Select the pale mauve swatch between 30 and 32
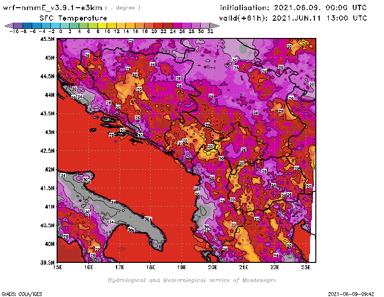The image size is (384, 297). [x=205, y=25]
